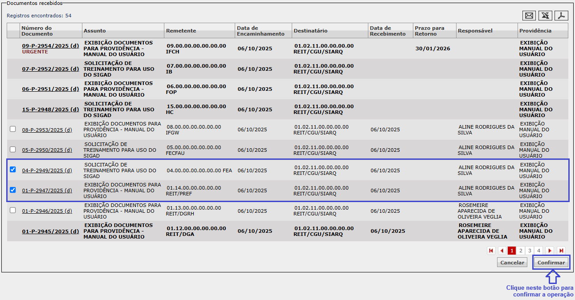Image resolution: width=575 pixels, height=300 pixels.
Task: Open document link 15-P-2948/2025
Action: click(x=50, y=109)
